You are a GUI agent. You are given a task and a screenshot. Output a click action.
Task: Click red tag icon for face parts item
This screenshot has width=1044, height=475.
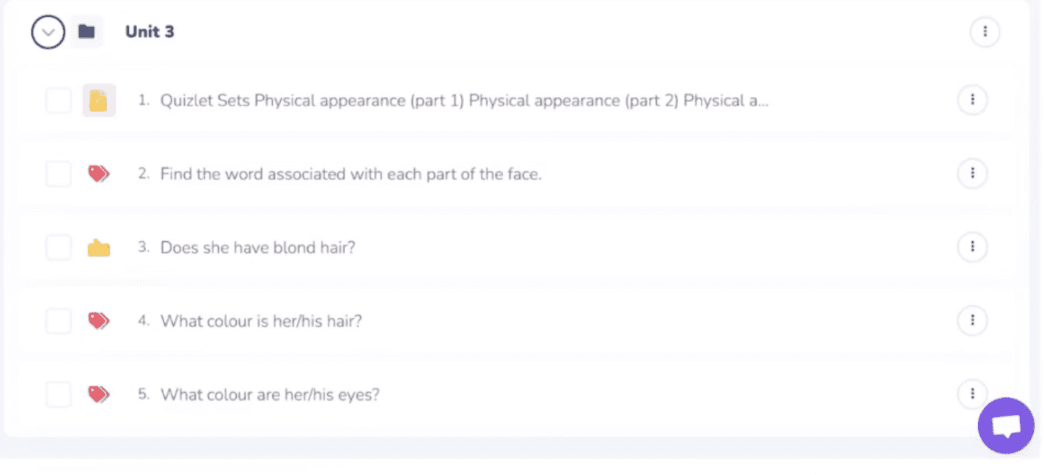[x=99, y=174]
